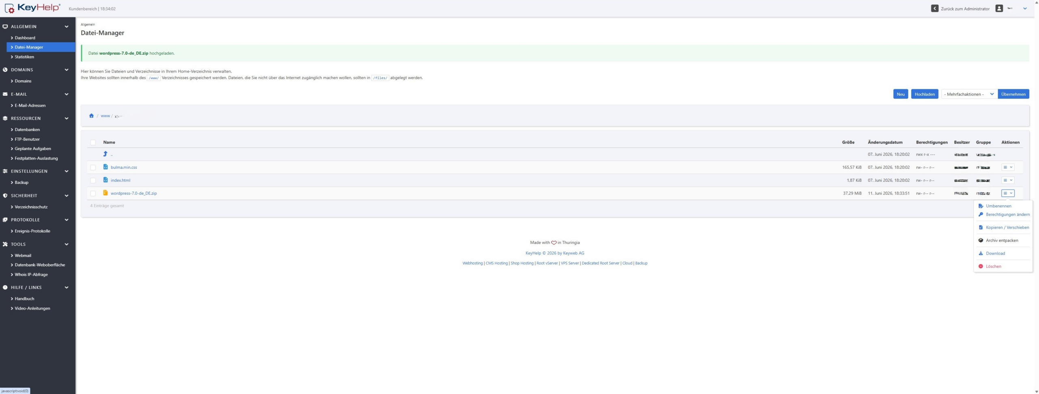Open the Mehrfachaktionen dropdown
Image resolution: width=1039 pixels, height=394 pixels.
[x=969, y=94]
